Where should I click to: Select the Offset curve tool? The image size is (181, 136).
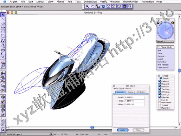[x=3, y=62]
